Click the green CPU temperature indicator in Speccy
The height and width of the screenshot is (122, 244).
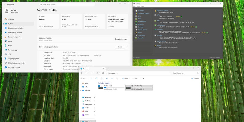[181, 17]
